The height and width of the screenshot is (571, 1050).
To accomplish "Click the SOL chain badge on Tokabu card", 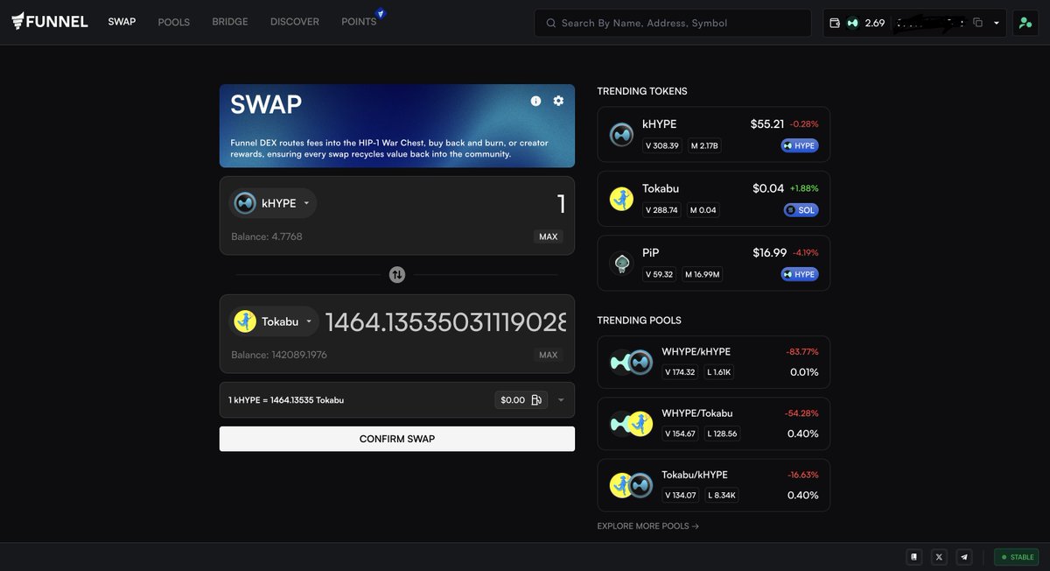I will pyautogui.click(x=801, y=210).
